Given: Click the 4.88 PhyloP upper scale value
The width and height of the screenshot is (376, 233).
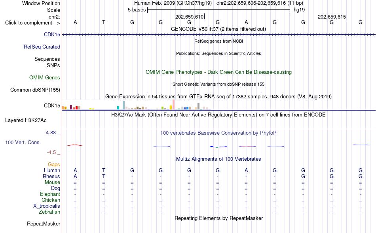Looking at the screenshot, I should click(51, 133).
